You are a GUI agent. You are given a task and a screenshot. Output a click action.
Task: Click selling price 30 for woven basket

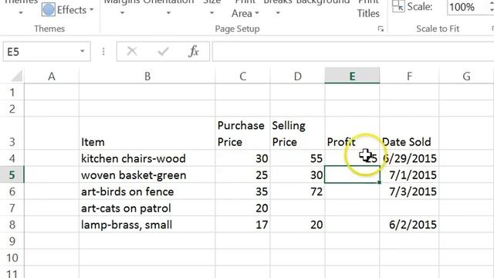tap(297, 175)
